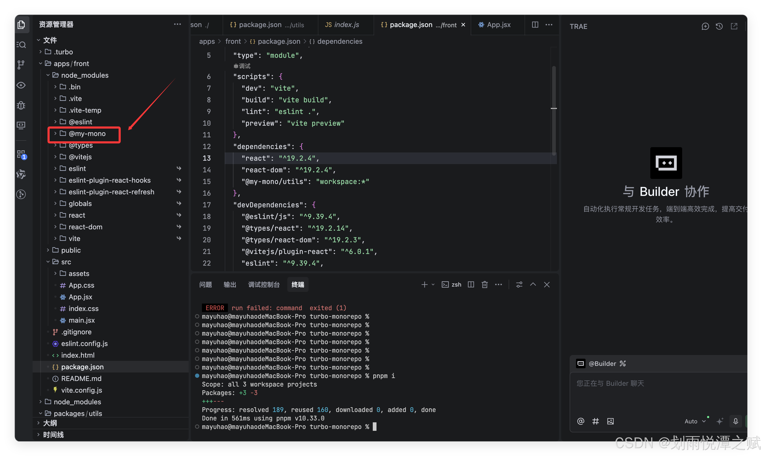
Task: Open the new terminal profile dropdown arrow
Action: click(x=433, y=284)
